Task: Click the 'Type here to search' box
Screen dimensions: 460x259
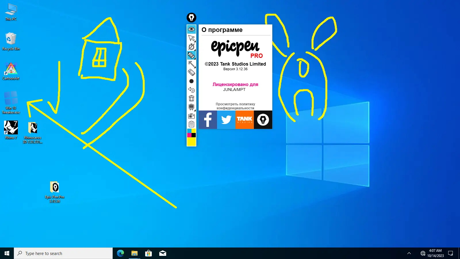Action: (x=63, y=253)
